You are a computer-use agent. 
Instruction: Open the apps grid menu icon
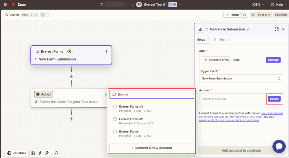pos(6,5)
